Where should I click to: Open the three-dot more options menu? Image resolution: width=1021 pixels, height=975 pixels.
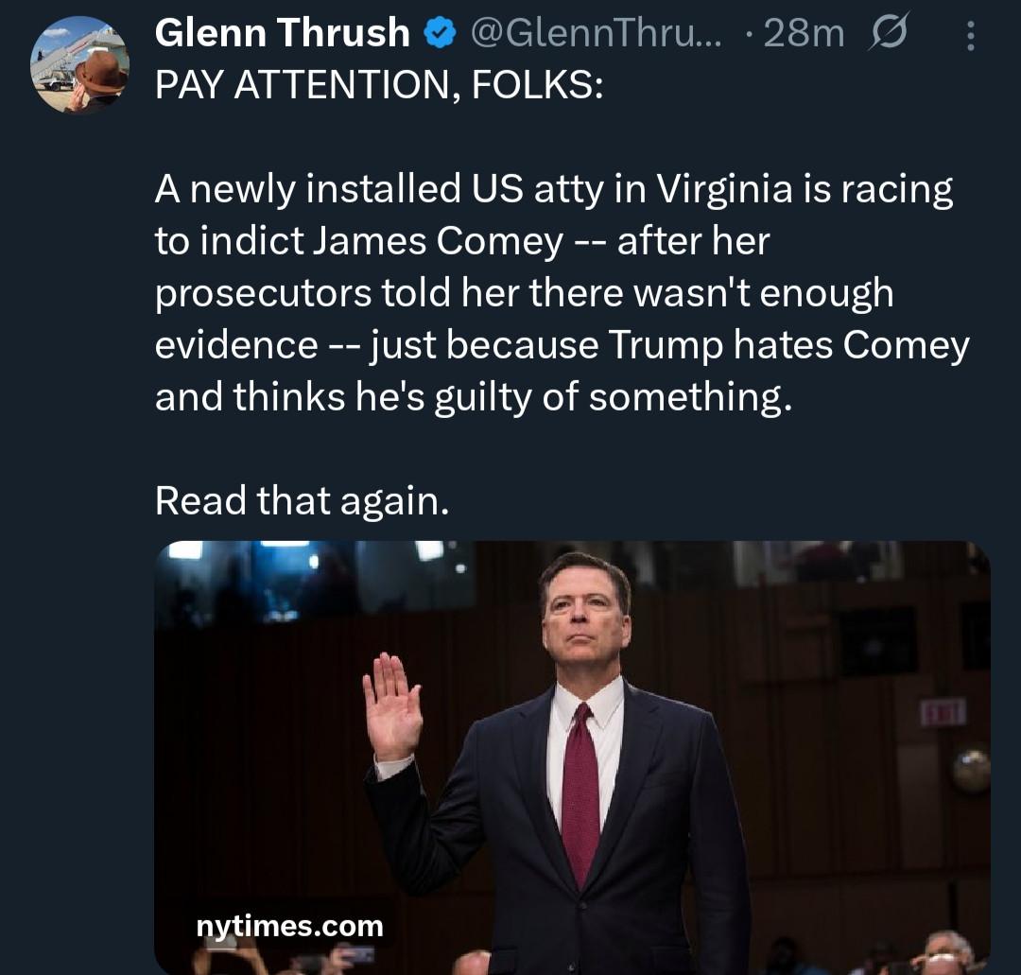[969, 37]
